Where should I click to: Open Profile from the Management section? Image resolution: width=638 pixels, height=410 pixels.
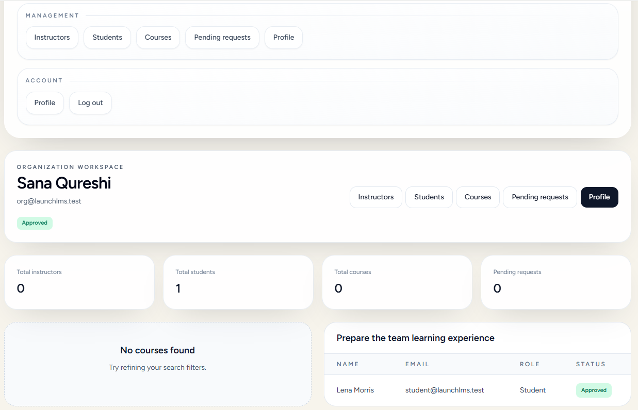[x=283, y=37]
